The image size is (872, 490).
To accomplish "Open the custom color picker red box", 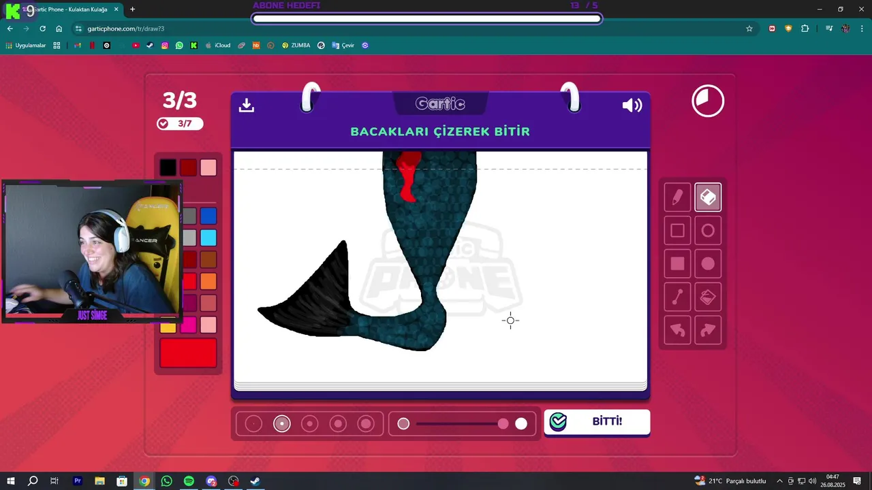I will (x=189, y=353).
